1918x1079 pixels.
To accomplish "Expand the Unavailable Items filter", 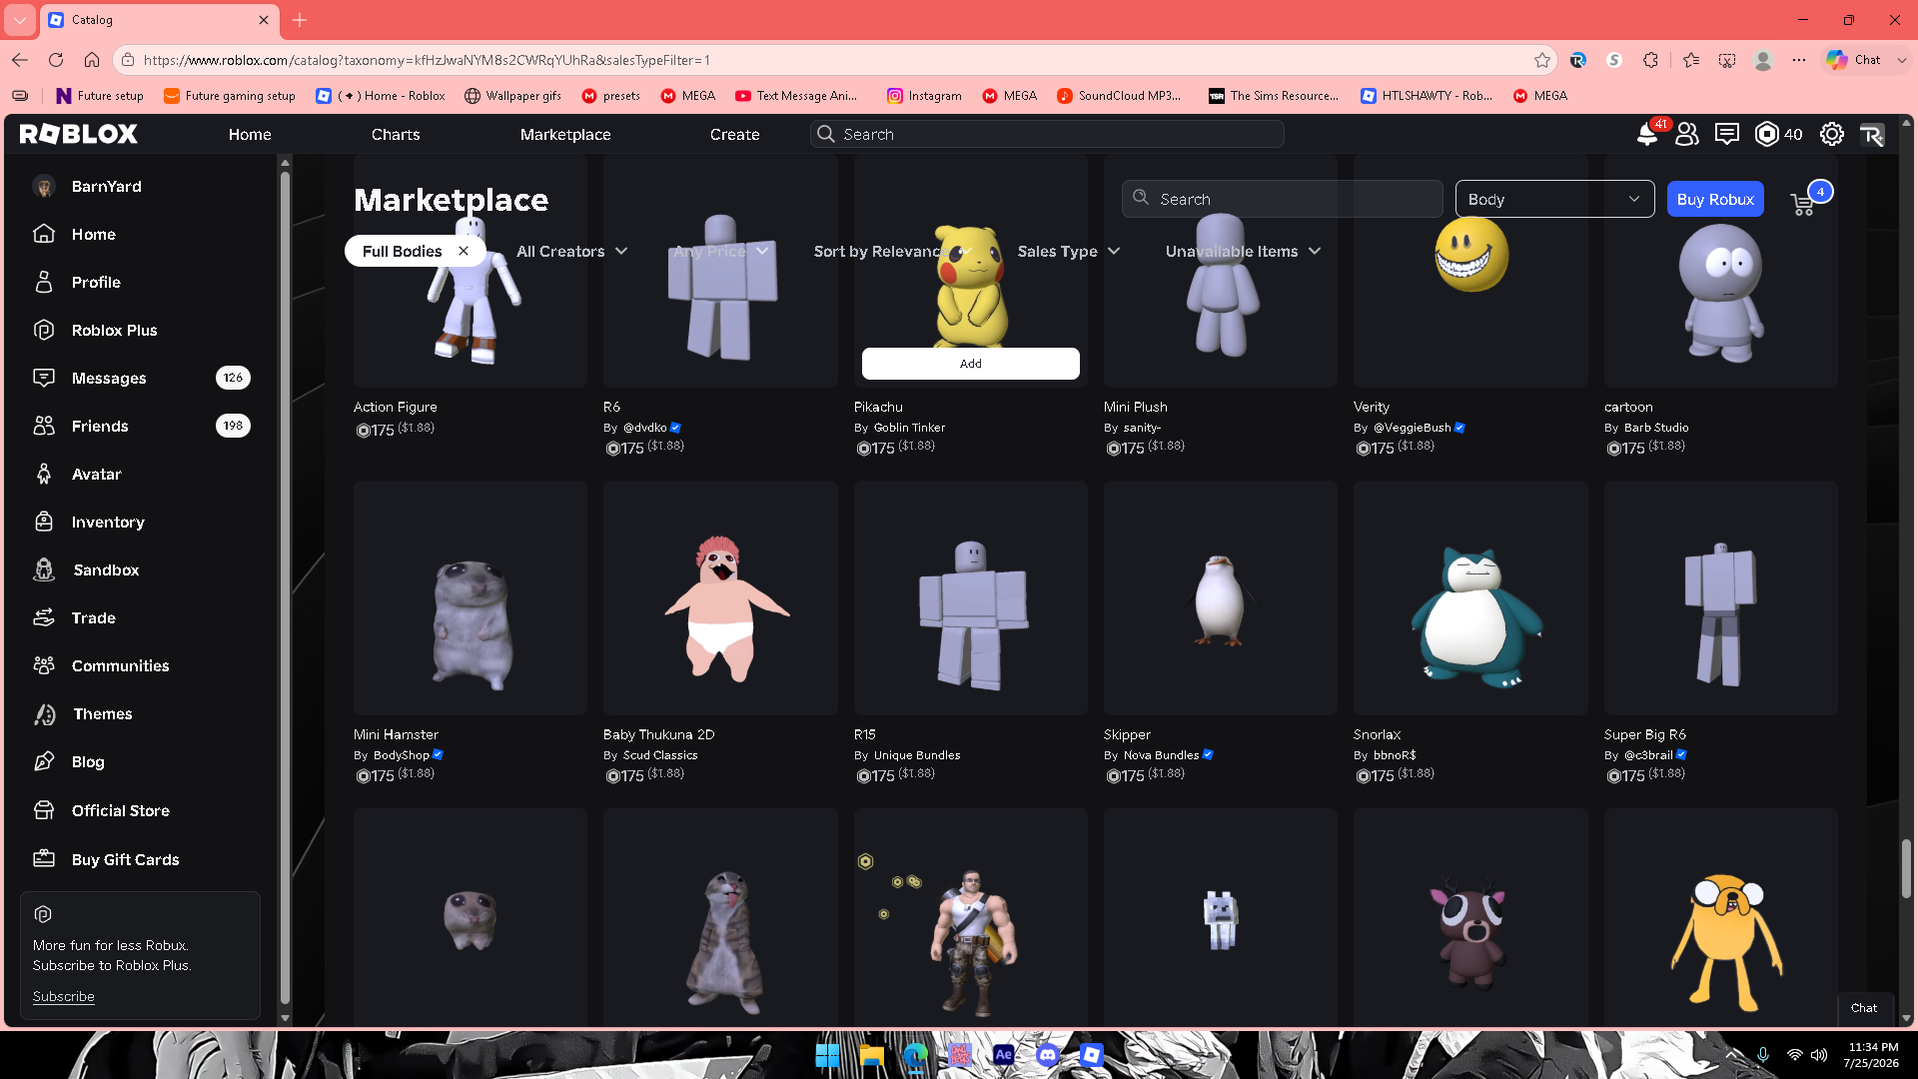I will coord(1243,251).
